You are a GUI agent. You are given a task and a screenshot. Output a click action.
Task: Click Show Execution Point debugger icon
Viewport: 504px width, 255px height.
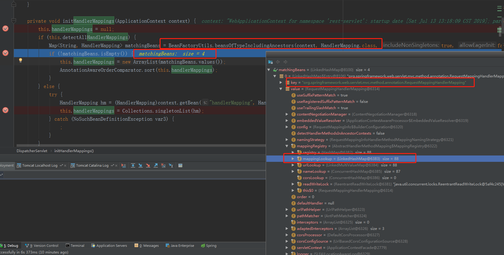(123, 165)
